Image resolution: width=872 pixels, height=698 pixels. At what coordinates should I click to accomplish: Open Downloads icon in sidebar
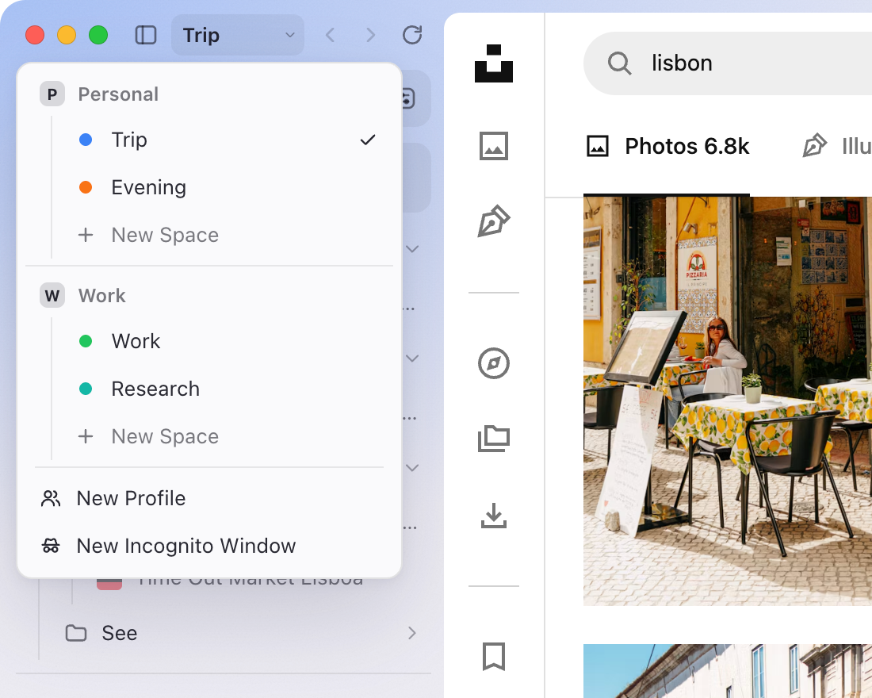click(494, 516)
